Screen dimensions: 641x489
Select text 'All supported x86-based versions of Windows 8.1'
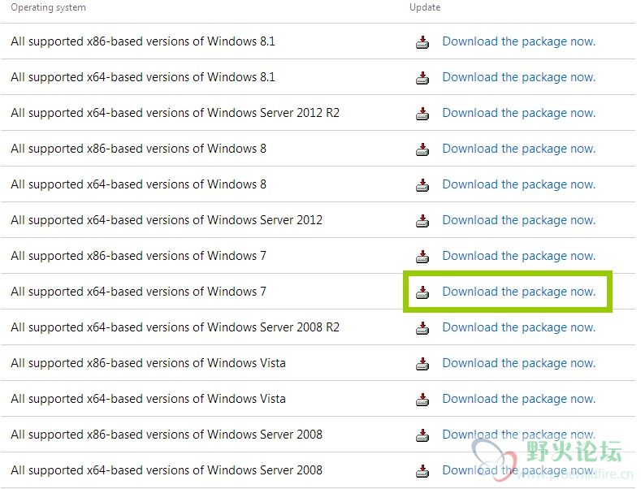[x=143, y=41]
